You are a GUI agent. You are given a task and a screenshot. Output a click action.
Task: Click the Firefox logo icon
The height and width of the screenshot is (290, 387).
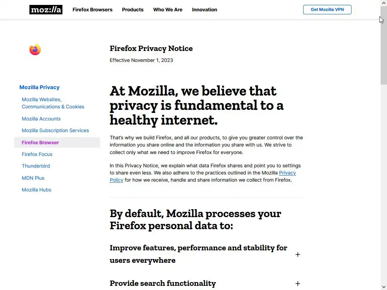[35, 49]
